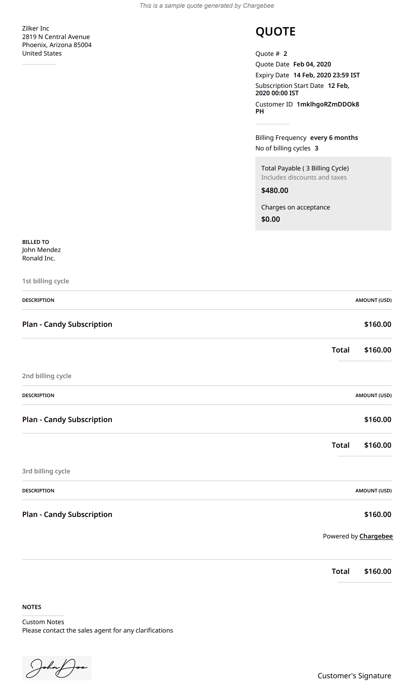Click the Phoenix, Arizona 85004 address line
This screenshot has height=686, width=416.
coord(57,45)
